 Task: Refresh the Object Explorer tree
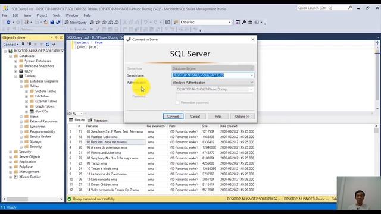pos(48,45)
